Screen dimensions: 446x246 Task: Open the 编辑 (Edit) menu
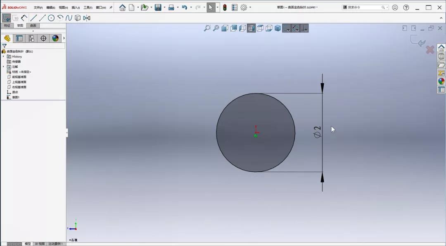coord(51,8)
